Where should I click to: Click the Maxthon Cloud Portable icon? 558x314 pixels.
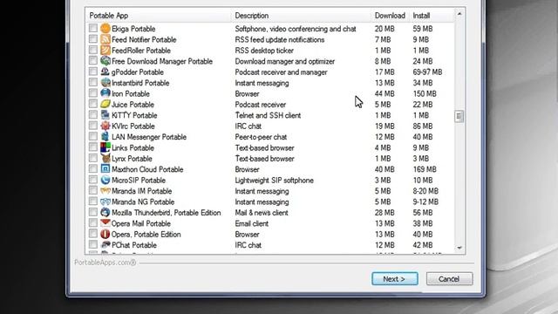coord(105,168)
